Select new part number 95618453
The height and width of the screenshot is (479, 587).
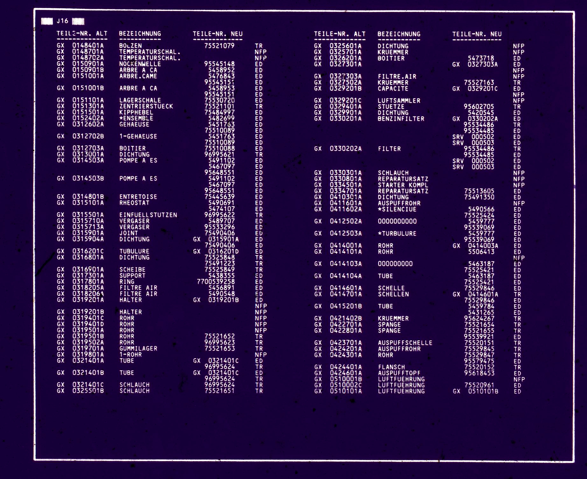(x=479, y=373)
